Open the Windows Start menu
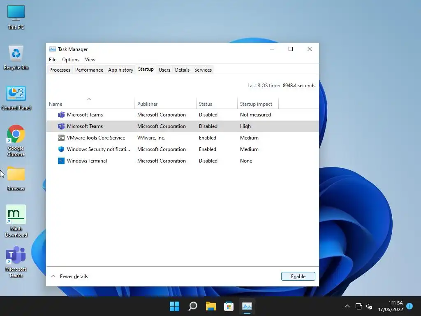421x316 pixels. (174, 306)
